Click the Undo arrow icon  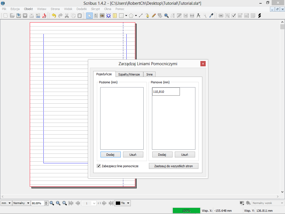coord(54,16)
